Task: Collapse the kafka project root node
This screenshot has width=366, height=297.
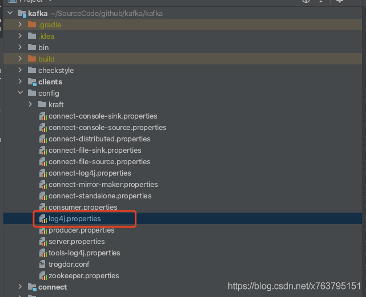Action: coord(10,13)
